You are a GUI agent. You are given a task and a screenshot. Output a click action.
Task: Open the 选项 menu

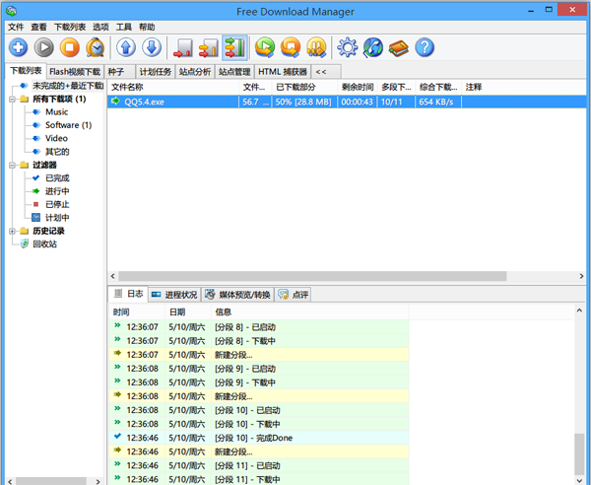click(x=100, y=28)
